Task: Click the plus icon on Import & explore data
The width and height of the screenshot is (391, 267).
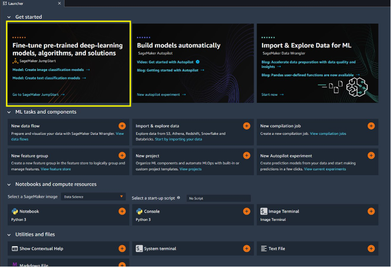Action: pos(247,126)
